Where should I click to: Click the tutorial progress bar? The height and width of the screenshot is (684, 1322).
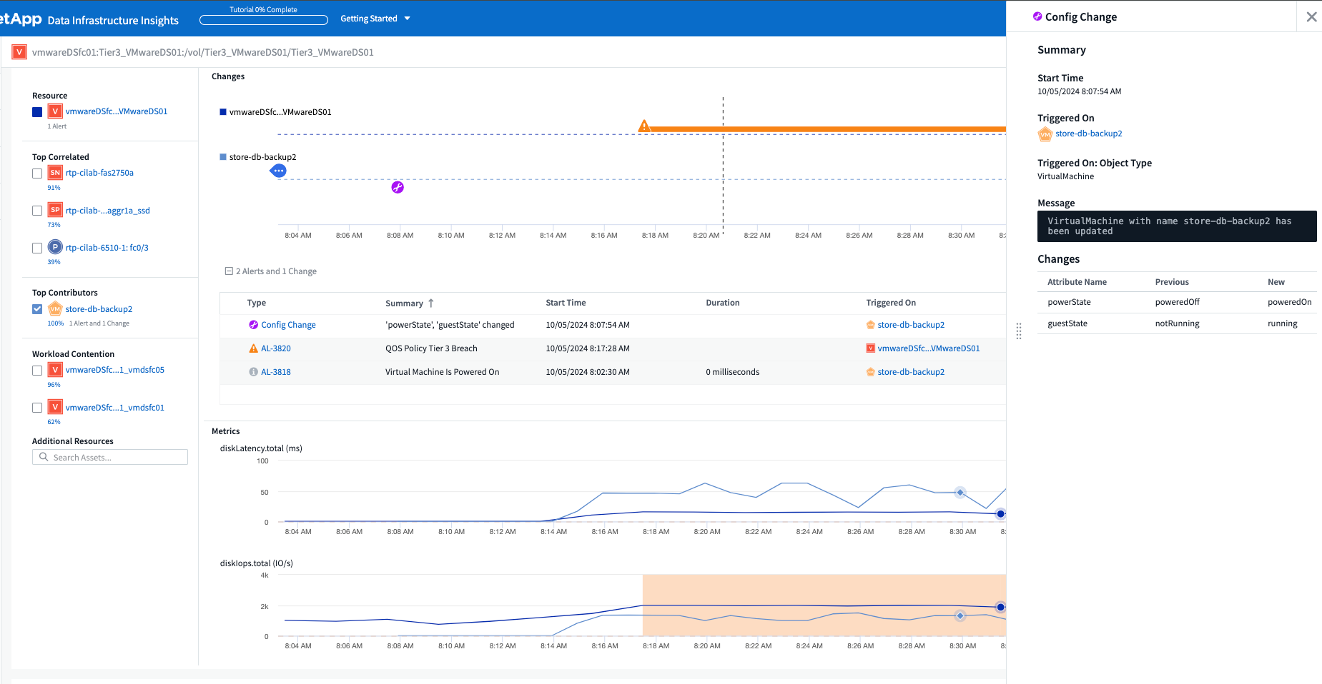click(263, 20)
